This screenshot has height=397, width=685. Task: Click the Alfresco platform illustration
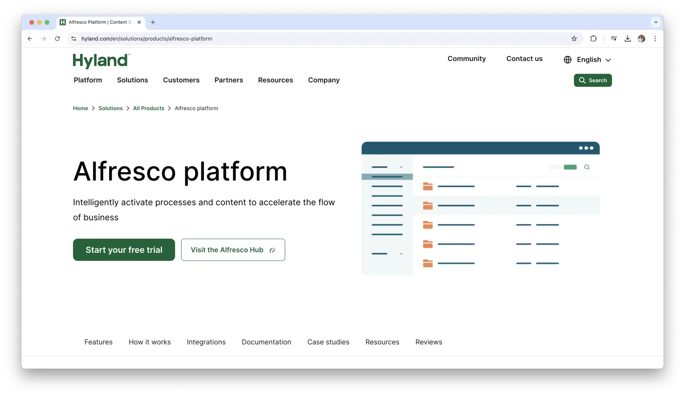pos(480,208)
